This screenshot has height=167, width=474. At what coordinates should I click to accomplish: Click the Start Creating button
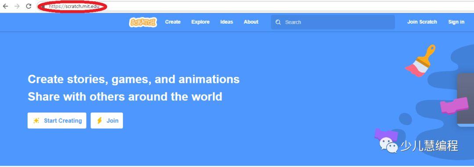pyautogui.click(x=57, y=120)
